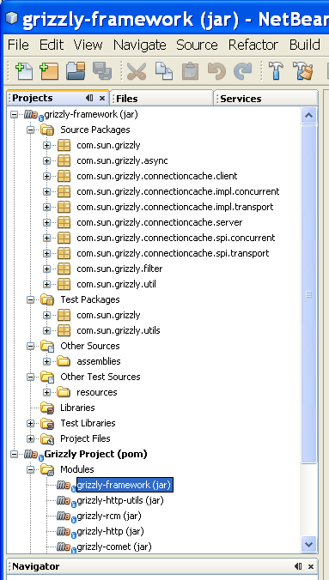Click the NetBeans cube icon in title bar

pyautogui.click(x=11, y=18)
